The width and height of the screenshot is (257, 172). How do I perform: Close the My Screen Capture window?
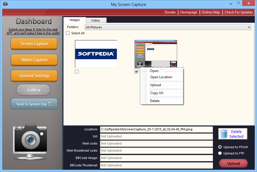(249, 3)
